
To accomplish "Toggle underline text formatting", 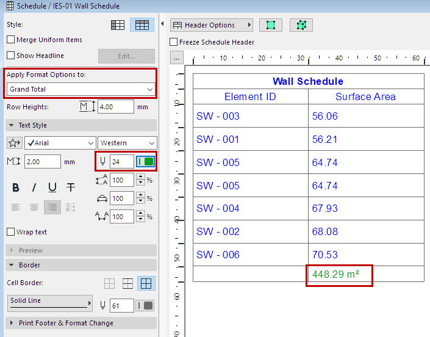I will tap(52, 187).
